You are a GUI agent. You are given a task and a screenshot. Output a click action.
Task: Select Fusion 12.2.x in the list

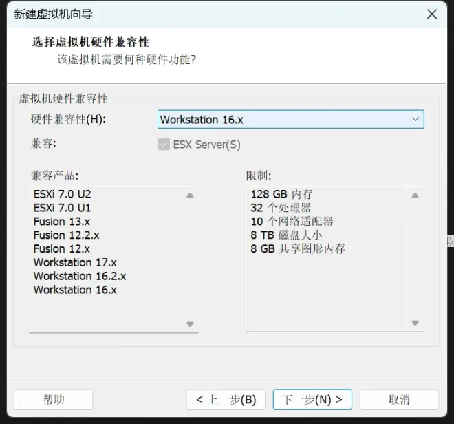pos(66,235)
